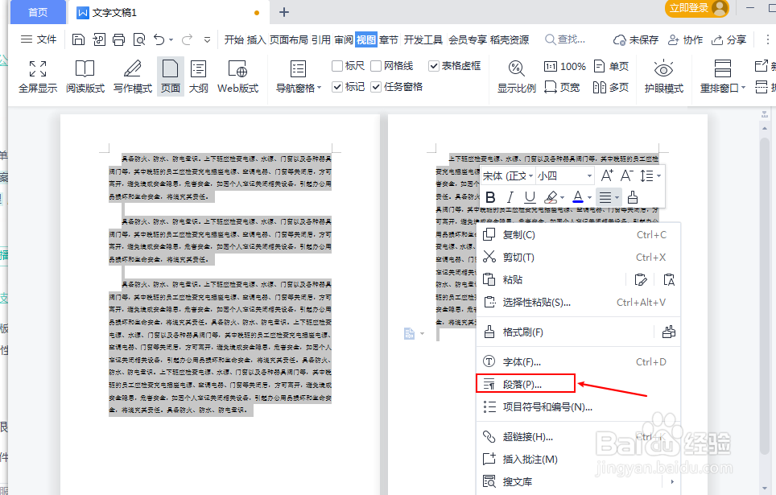Screen dimensions: 776x495
Task: Toggle Underline in the mini toolbar
Action: point(530,197)
